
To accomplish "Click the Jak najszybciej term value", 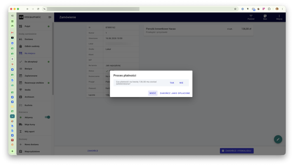I will coord(113,66).
